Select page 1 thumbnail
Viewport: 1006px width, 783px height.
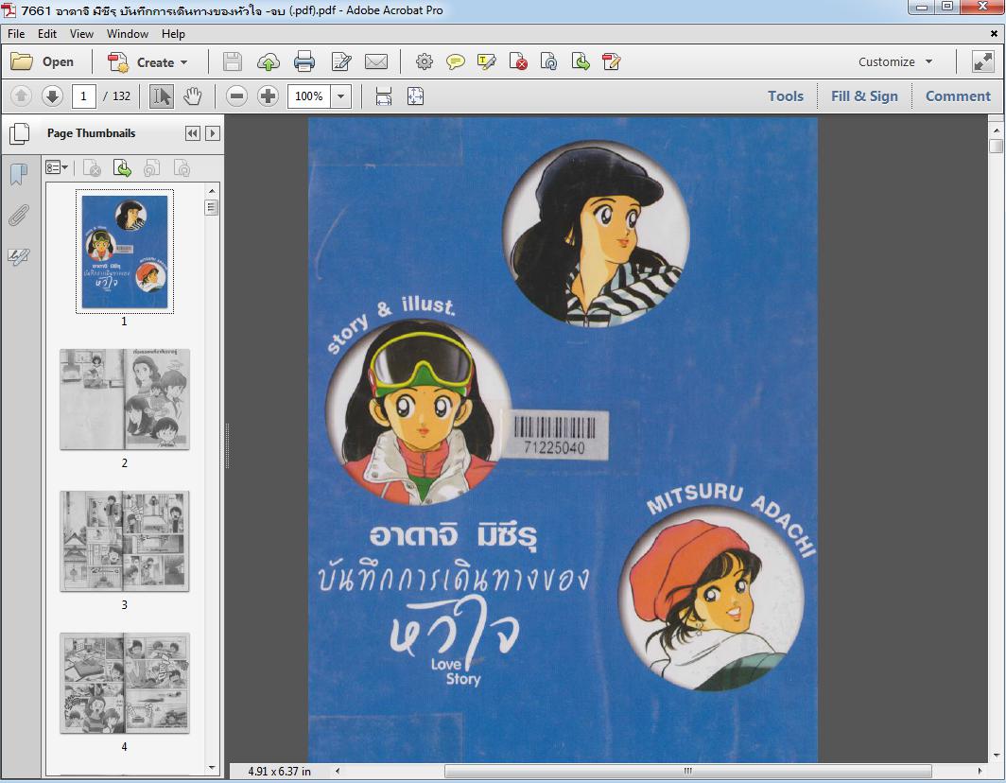click(125, 252)
